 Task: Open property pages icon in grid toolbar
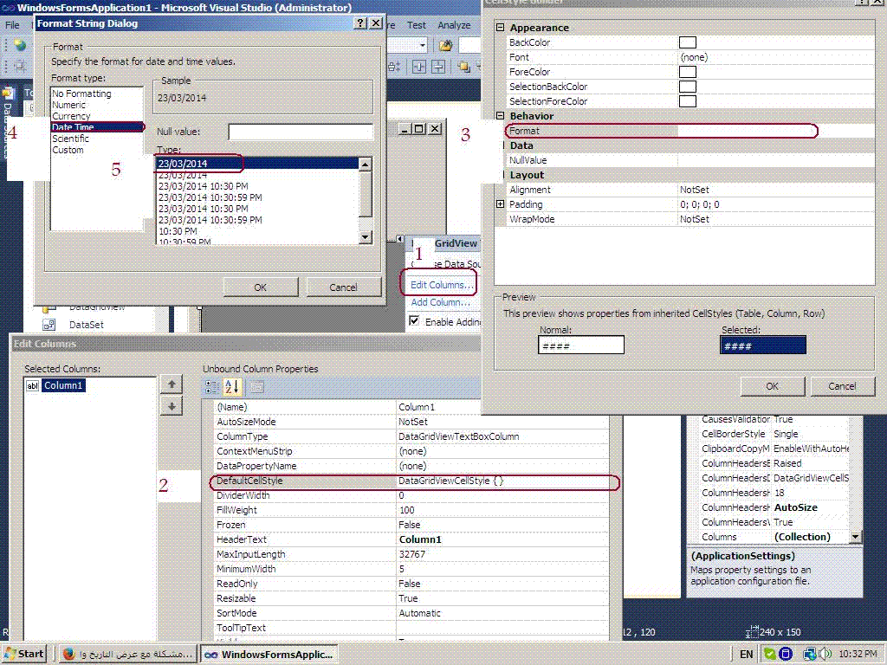pos(256,387)
